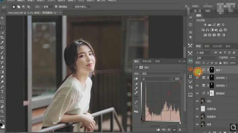Image resolution: width=238 pixels, height=133 pixels.
Task: Add a Levels adjustment from adjustments panel
Action: tap(209, 25)
